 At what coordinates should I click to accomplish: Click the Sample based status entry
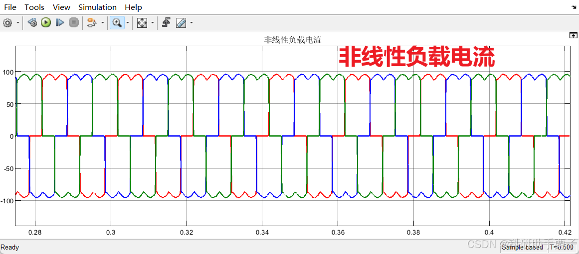point(522,248)
